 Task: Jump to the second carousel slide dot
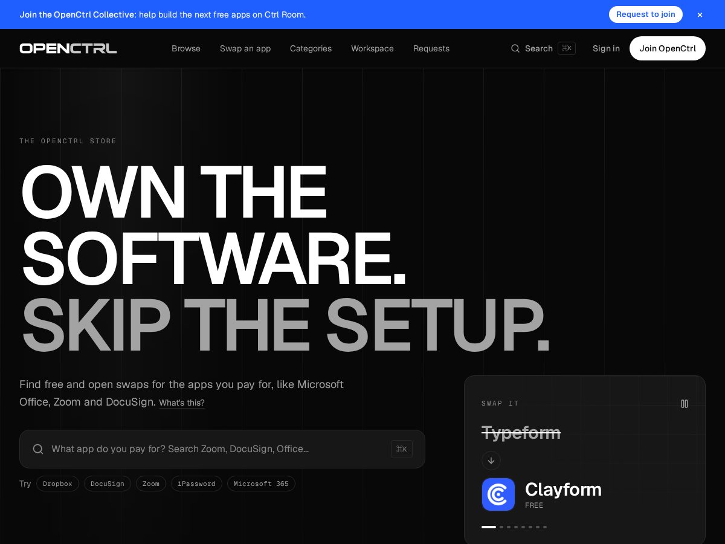pos(501,527)
